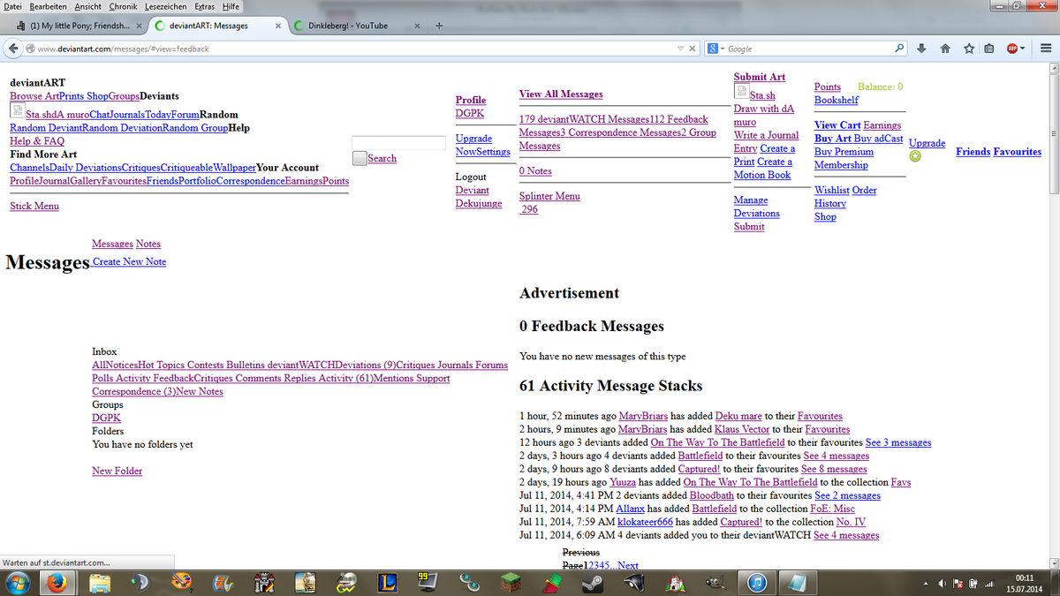This screenshot has height=596, width=1060.
Task: Click the deviantART site search field
Action: [x=398, y=143]
